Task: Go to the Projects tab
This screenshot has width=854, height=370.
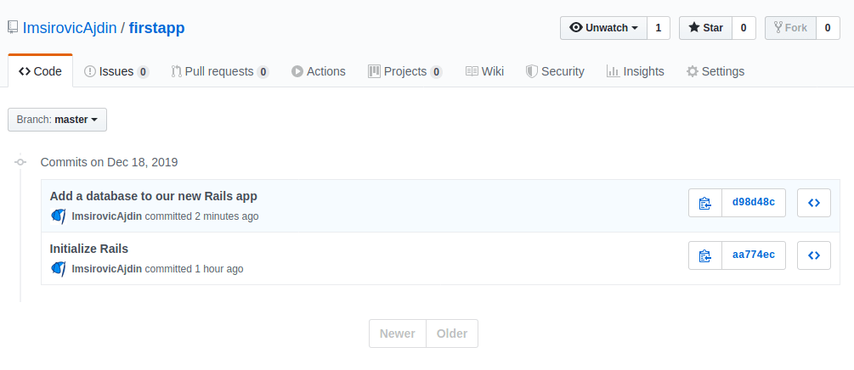Action: click(405, 71)
